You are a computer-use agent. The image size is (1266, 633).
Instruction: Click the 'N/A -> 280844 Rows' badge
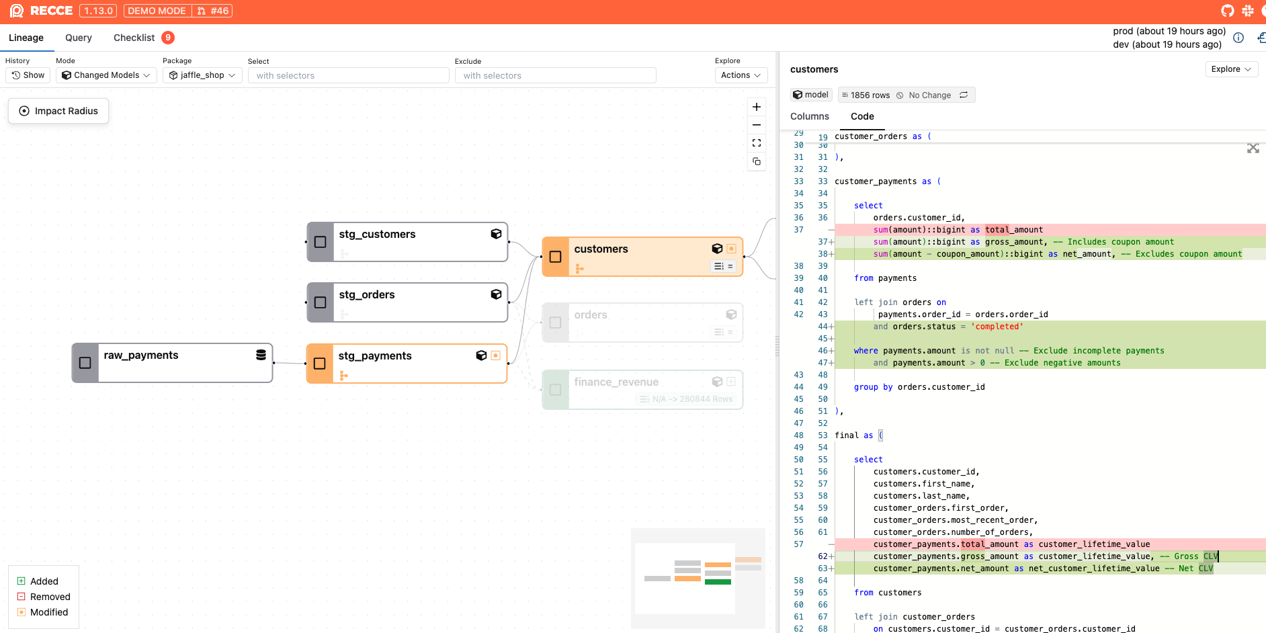pyautogui.click(x=686, y=399)
